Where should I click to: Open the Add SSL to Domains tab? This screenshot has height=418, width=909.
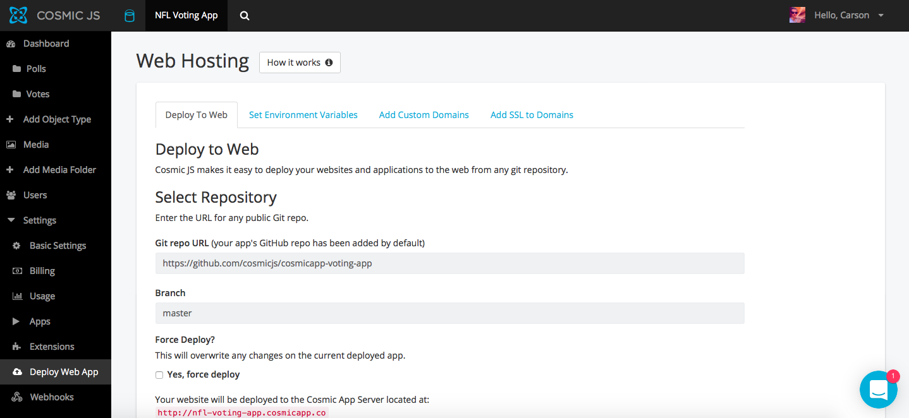pos(532,115)
